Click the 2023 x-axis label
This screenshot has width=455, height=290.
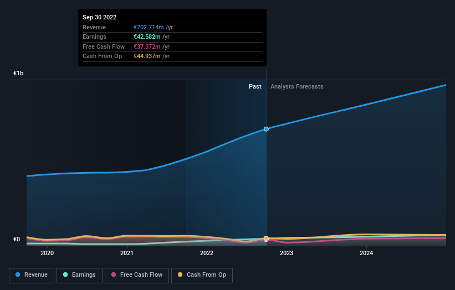click(x=287, y=253)
